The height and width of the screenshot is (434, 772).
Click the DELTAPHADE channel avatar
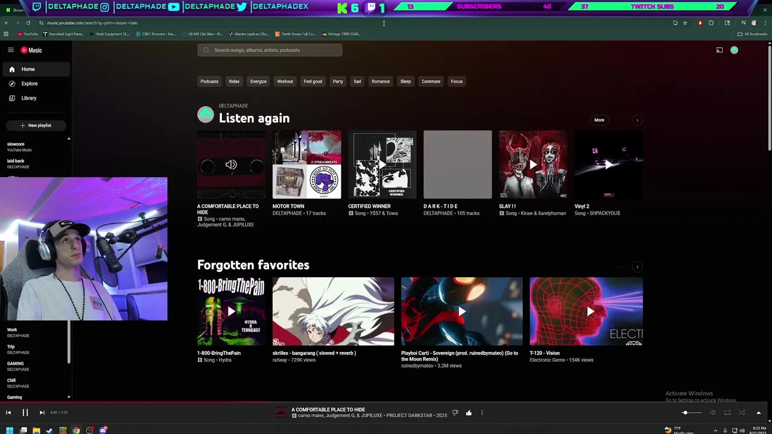206,115
